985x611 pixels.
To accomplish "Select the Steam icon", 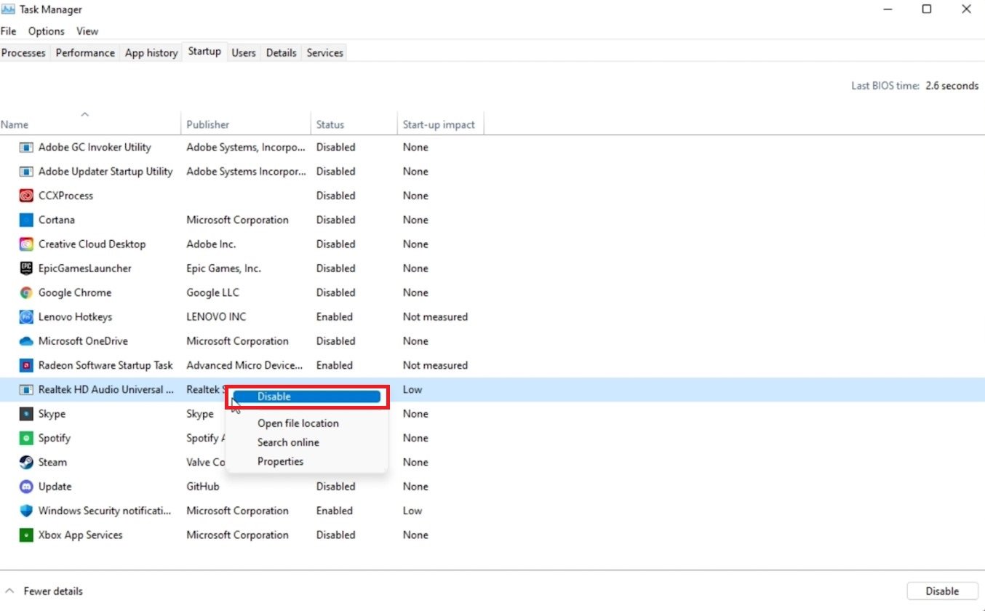I will [x=26, y=463].
